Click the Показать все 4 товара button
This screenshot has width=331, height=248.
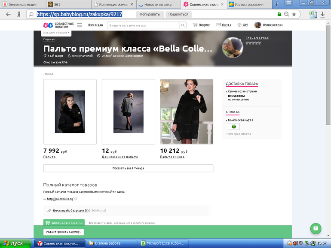[128, 168]
